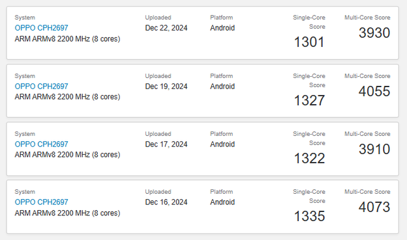Click the single-core score 1327
This screenshot has height=240, width=407.
(x=309, y=100)
